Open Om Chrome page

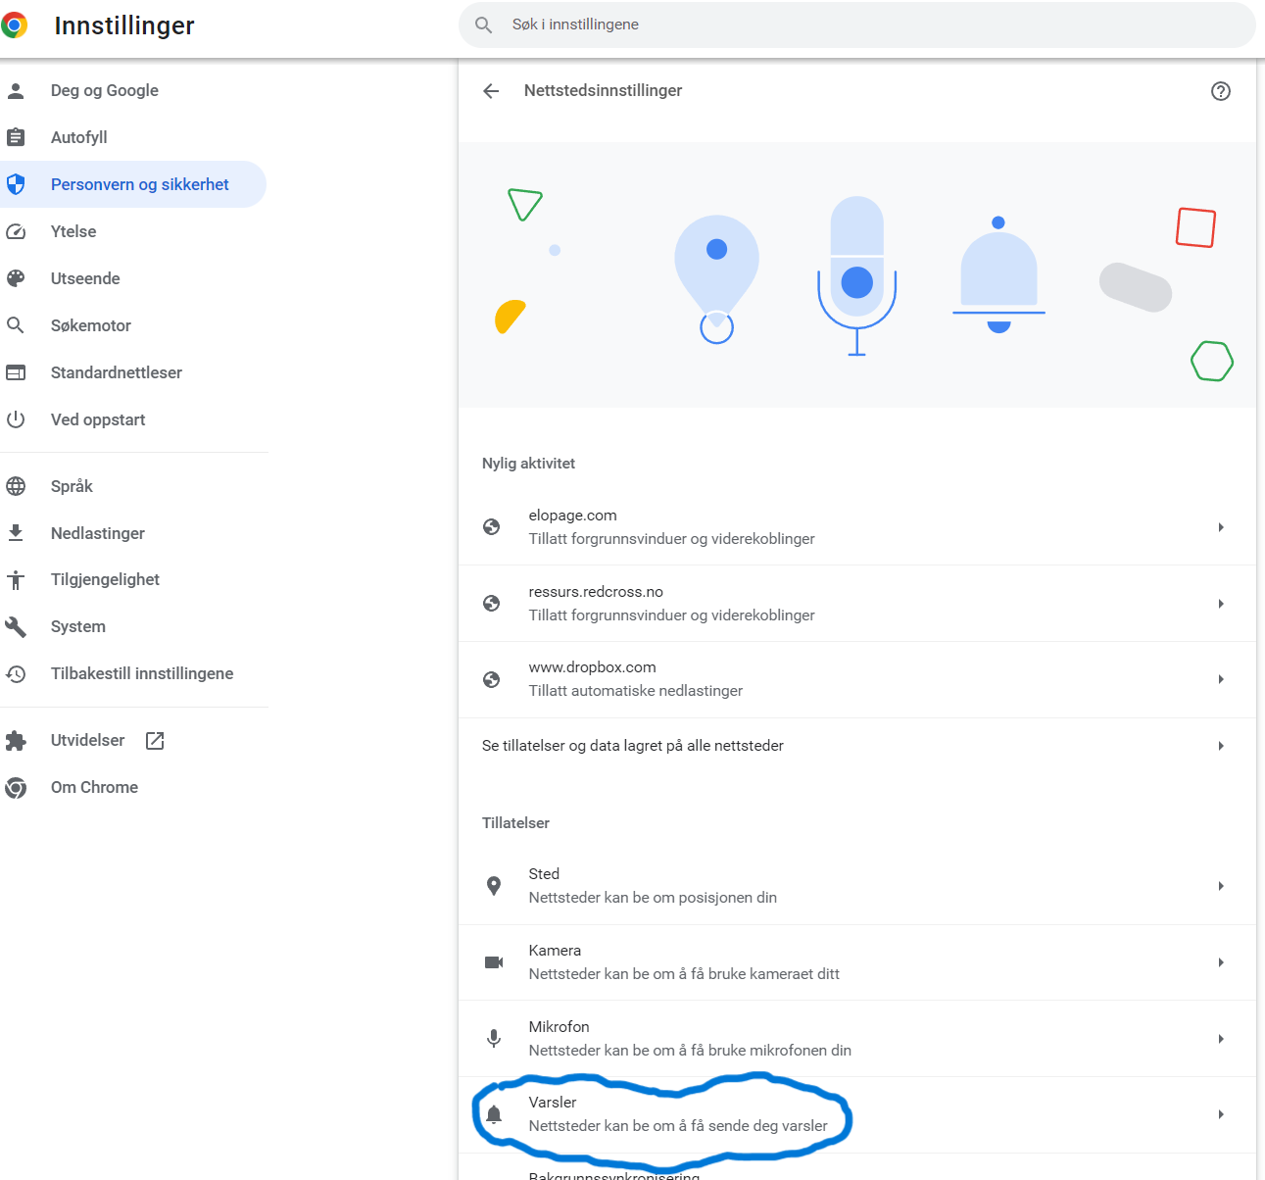tap(94, 787)
